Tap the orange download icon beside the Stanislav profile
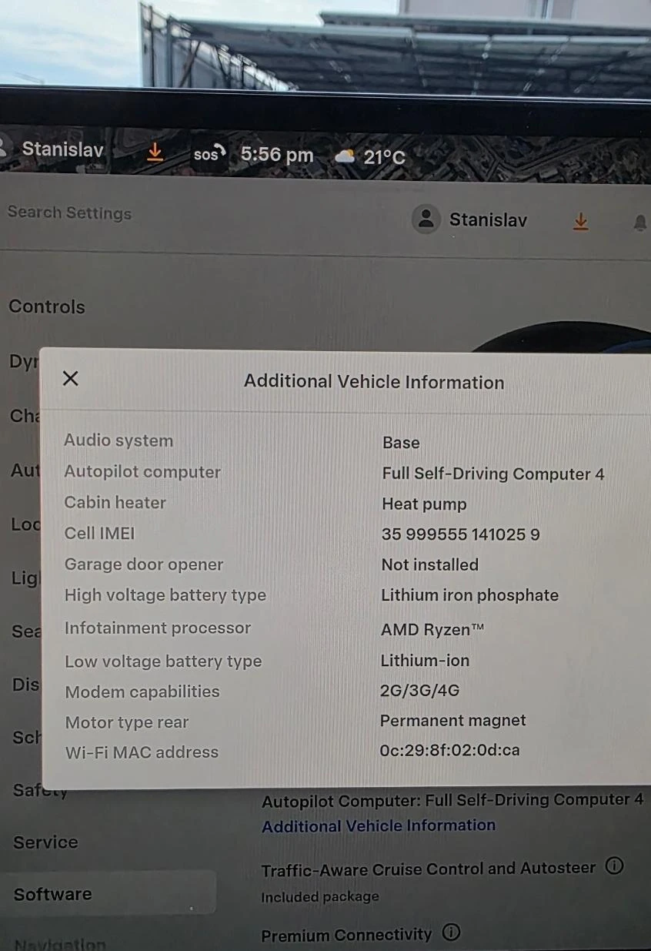The width and height of the screenshot is (651, 951). [581, 222]
